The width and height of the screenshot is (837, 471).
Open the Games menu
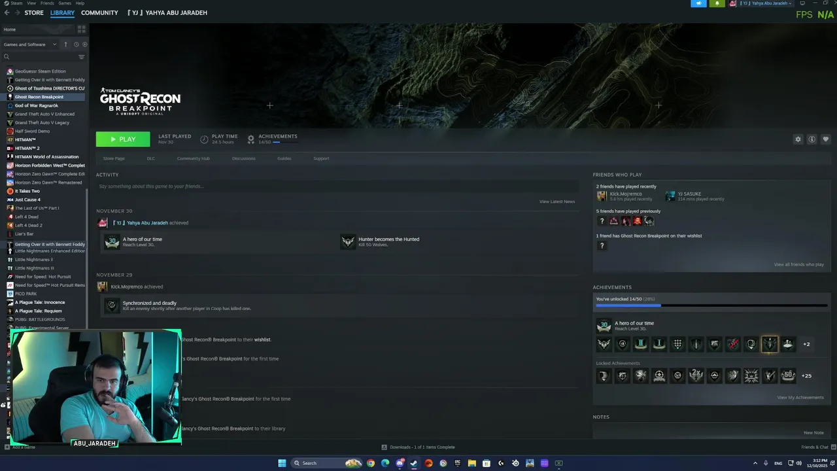(65, 3)
